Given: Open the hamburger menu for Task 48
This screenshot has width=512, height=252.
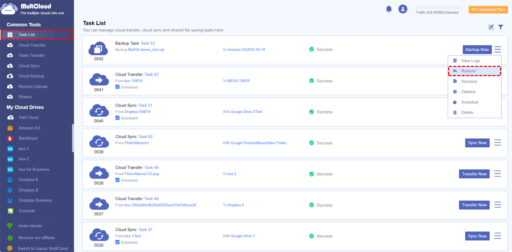Looking at the screenshot, I should (x=498, y=205).
